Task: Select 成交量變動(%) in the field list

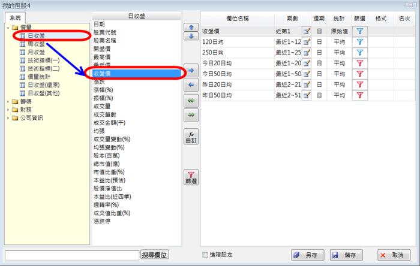Action: [112, 139]
